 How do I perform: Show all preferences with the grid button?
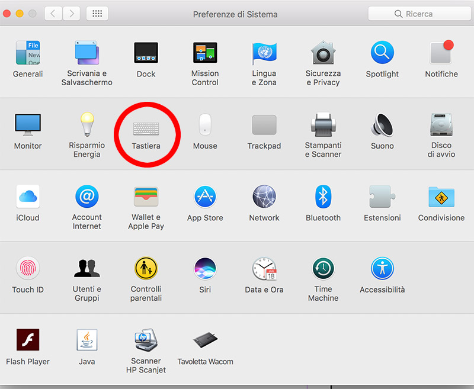click(x=97, y=14)
